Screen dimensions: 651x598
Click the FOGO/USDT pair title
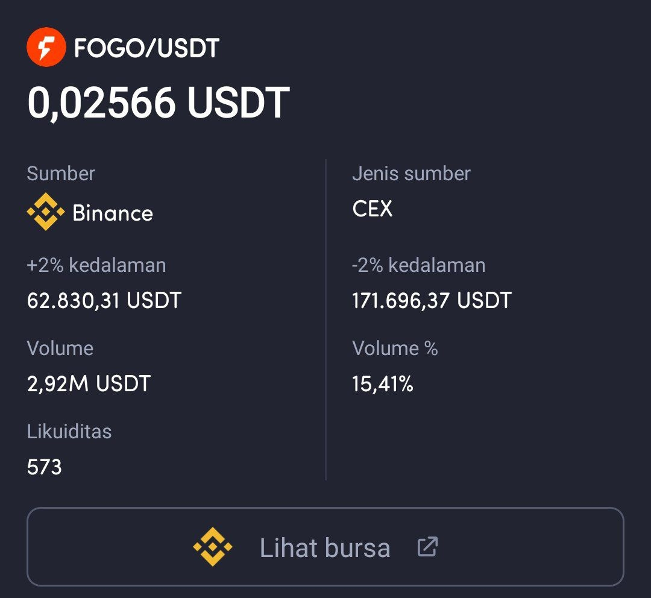(x=146, y=48)
